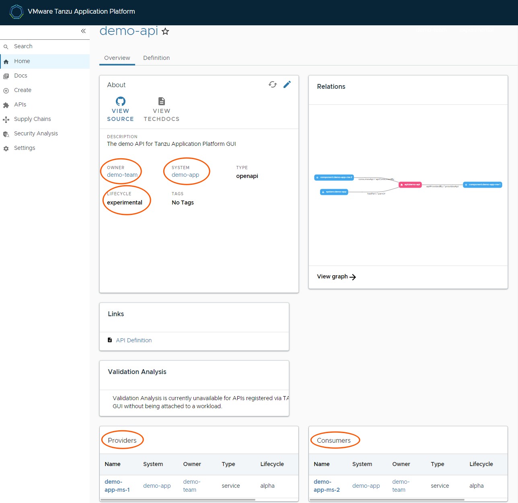Open View Source GitHub icon
This screenshot has height=503, width=518.
pos(120,101)
